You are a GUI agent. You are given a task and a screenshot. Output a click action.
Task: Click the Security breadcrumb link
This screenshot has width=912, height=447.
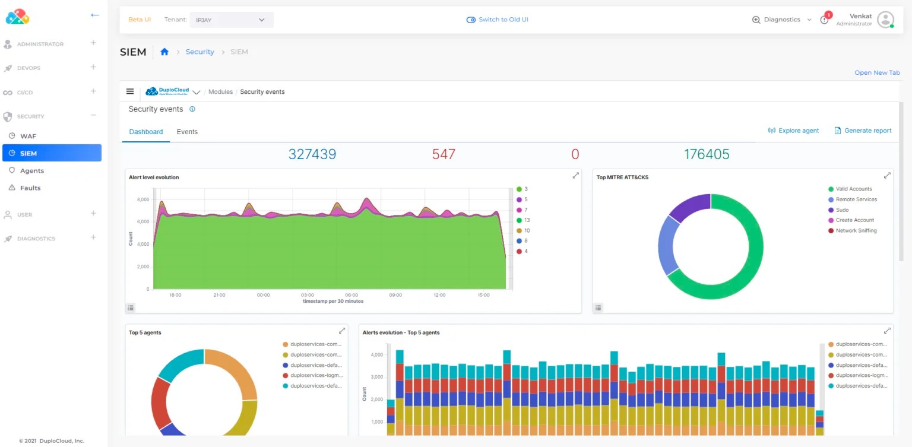tap(199, 52)
